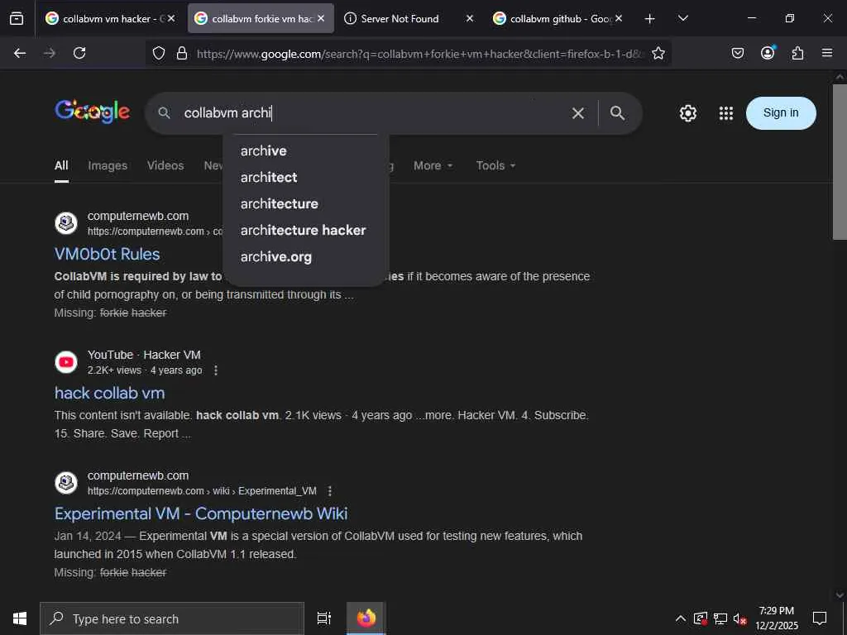Open Windows Start menu
Image resolution: width=847 pixels, height=635 pixels.
click(x=20, y=618)
